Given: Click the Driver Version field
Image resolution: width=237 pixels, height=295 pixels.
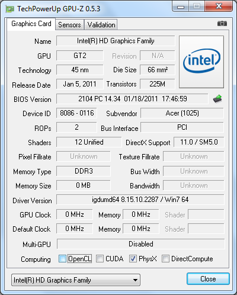Looking at the screenshot, I should [x=140, y=200].
